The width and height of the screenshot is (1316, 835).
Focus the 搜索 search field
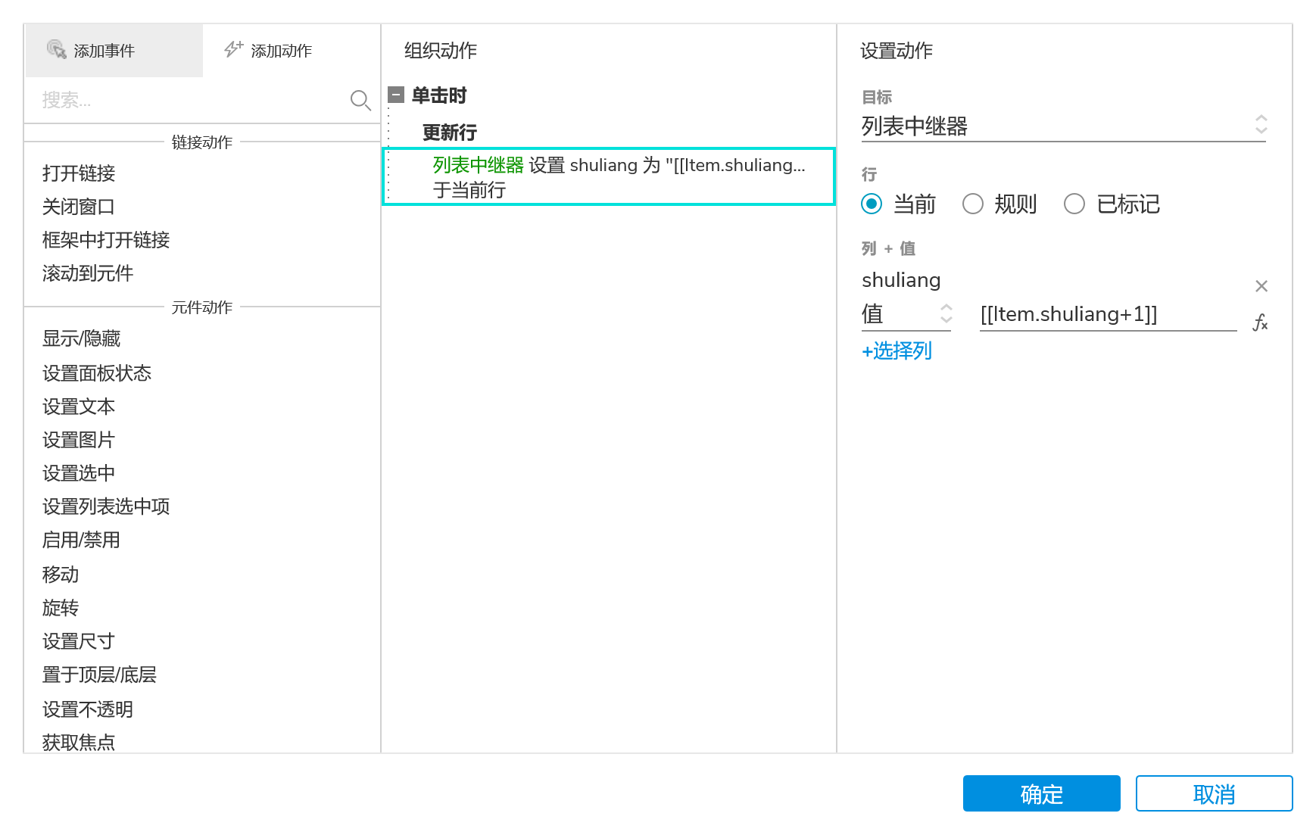189,100
